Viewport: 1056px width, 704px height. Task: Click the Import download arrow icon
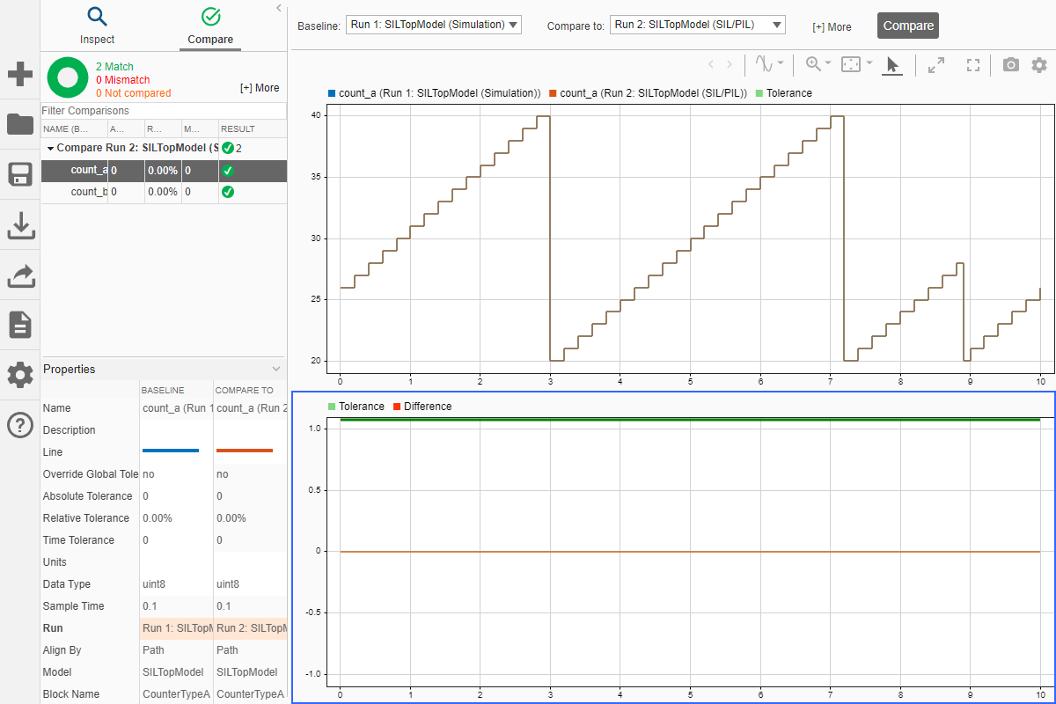19,225
